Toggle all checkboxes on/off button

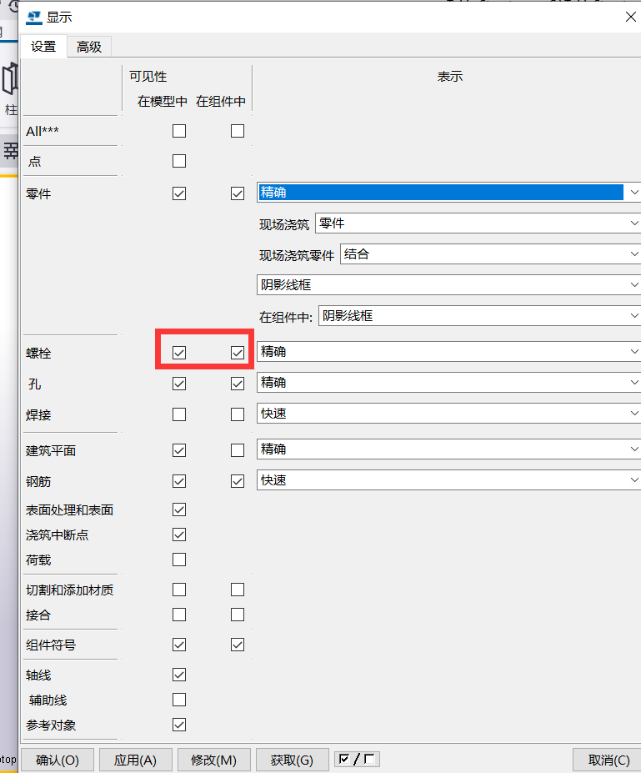click(x=358, y=759)
